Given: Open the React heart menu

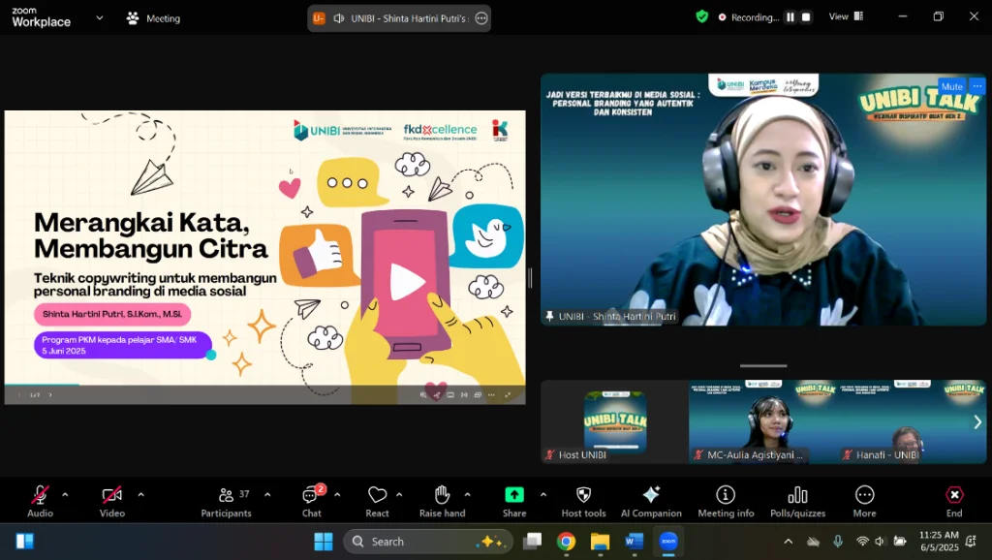Looking at the screenshot, I should 377,501.
